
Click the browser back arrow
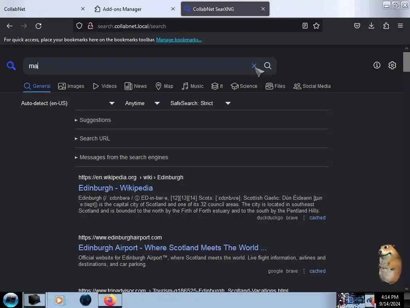tap(10, 26)
